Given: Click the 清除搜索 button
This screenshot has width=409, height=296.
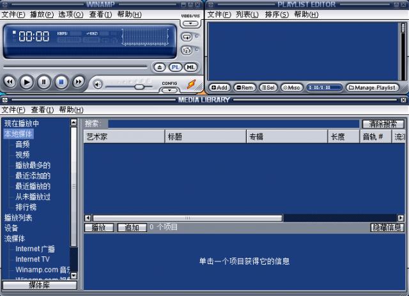Looking at the screenshot, I should click(383, 124).
